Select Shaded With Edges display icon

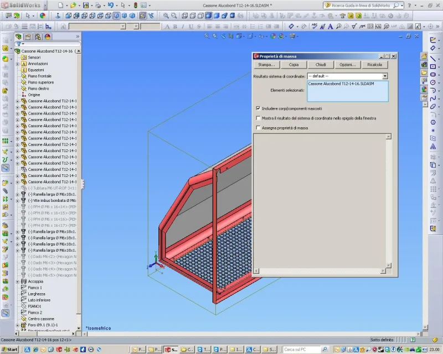[x=209, y=15]
